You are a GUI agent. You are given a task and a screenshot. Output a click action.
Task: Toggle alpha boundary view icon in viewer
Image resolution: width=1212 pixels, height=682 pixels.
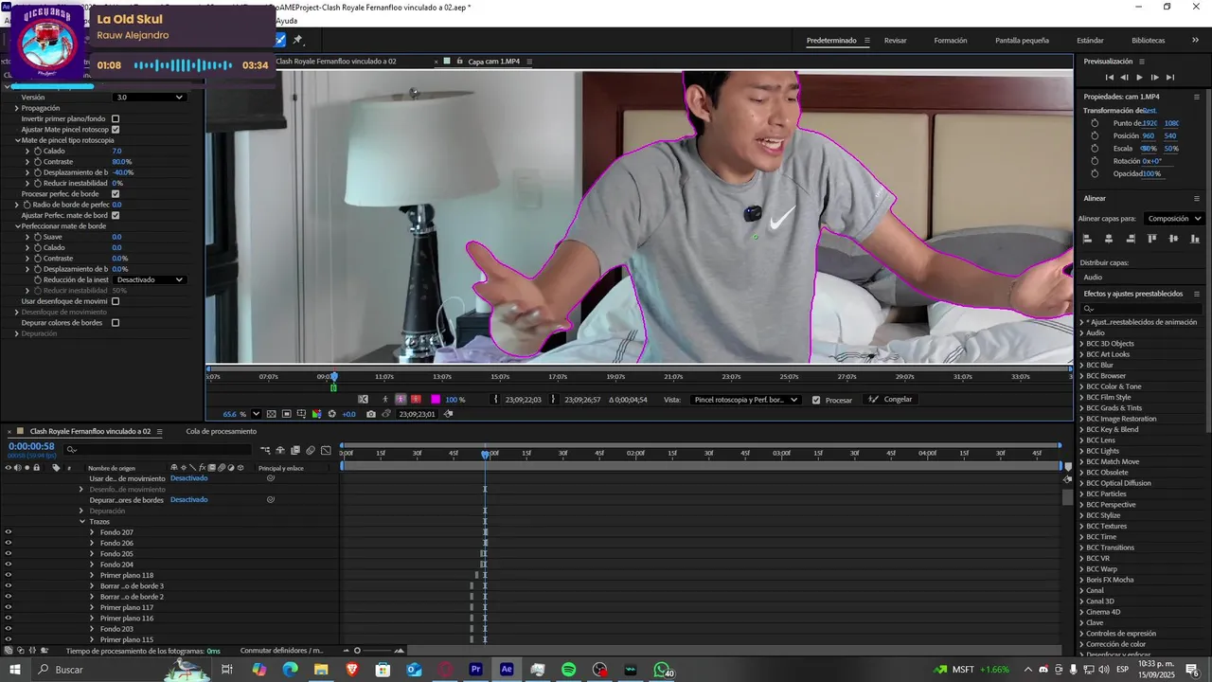(x=401, y=400)
